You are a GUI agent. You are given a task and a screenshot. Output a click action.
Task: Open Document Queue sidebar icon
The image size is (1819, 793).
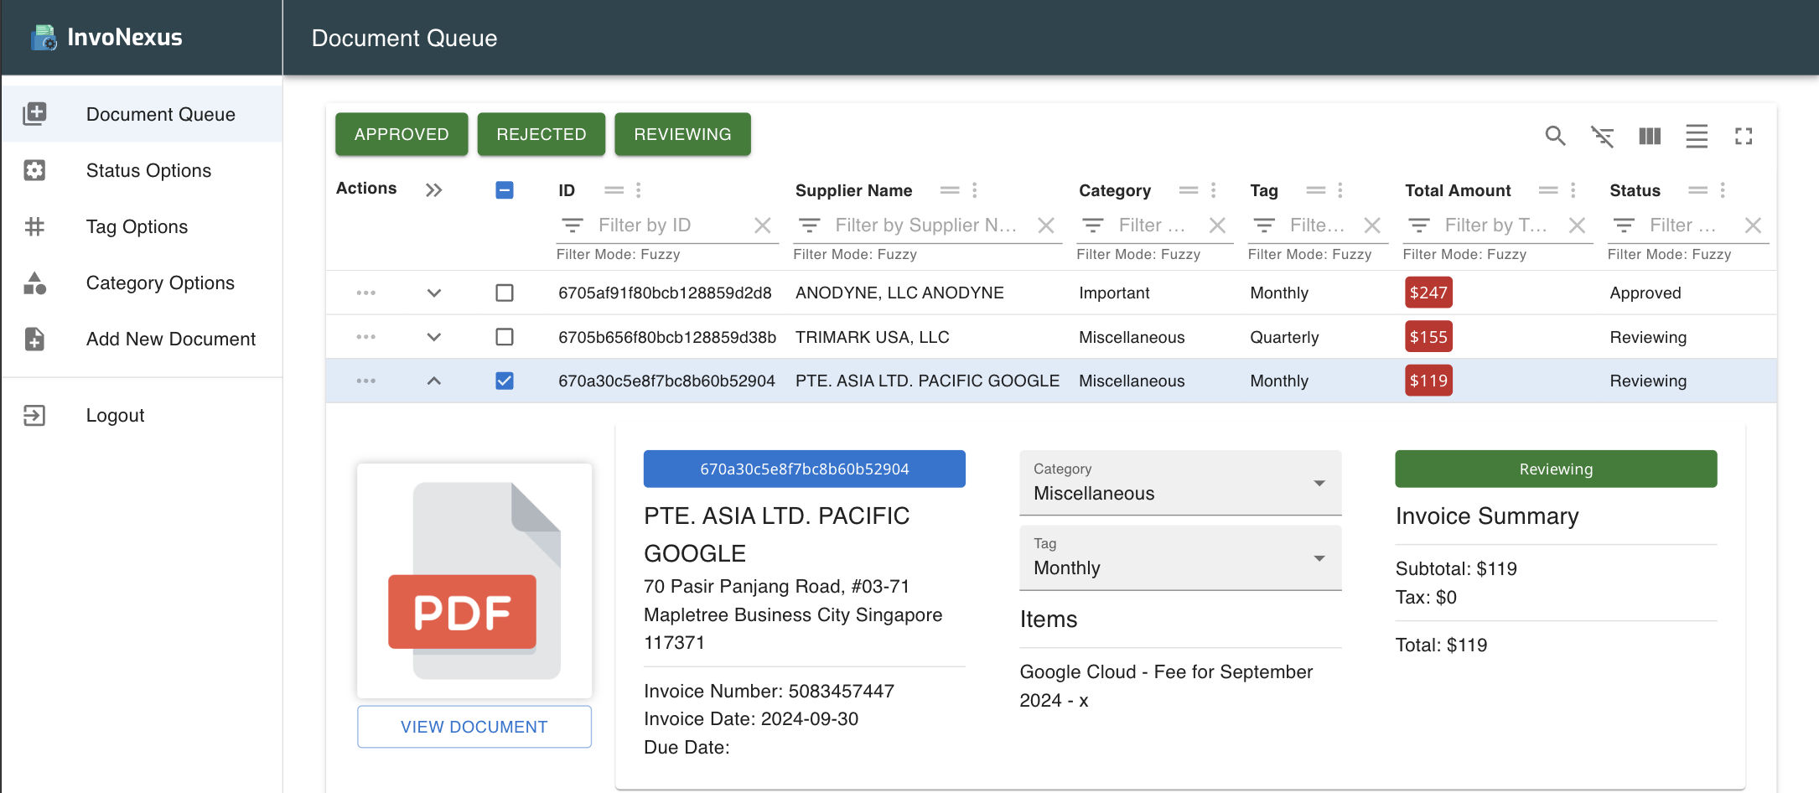[x=34, y=114]
